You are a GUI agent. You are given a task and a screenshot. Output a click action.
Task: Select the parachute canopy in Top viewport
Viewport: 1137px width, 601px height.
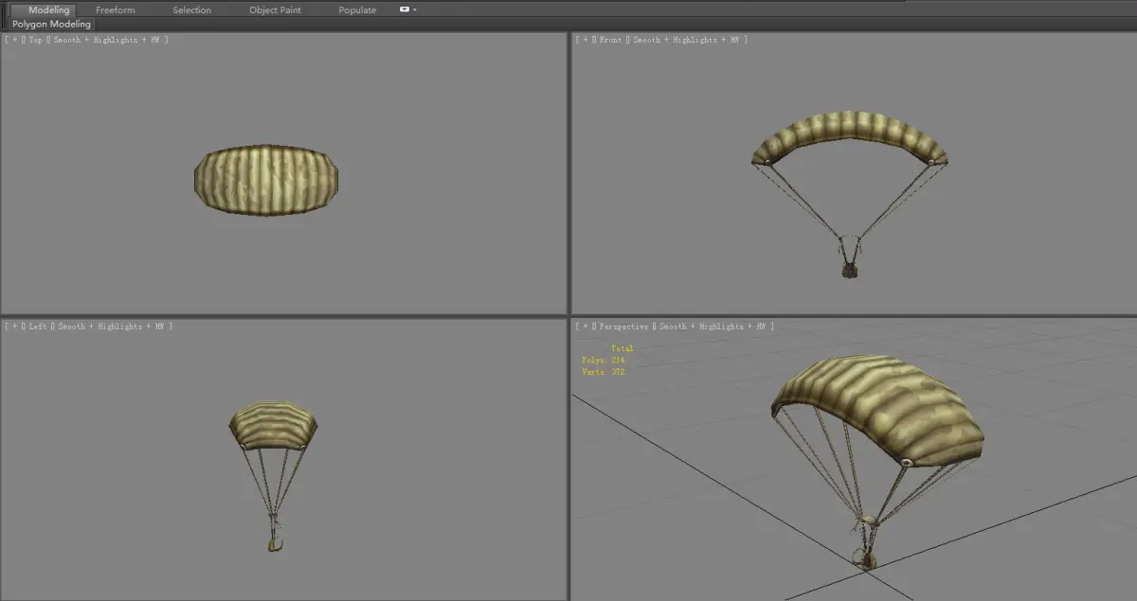266,180
